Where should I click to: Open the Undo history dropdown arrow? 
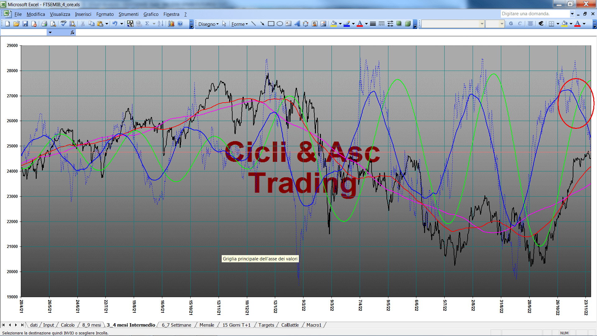point(122,24)
